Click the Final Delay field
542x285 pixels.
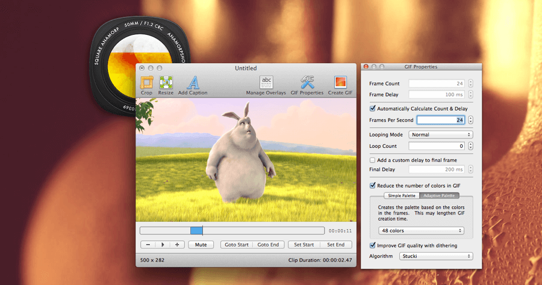437,170
